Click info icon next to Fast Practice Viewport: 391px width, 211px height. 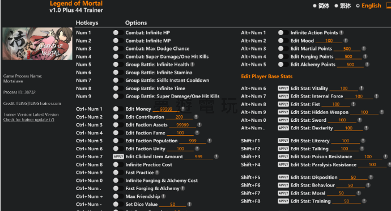point(157,172)
